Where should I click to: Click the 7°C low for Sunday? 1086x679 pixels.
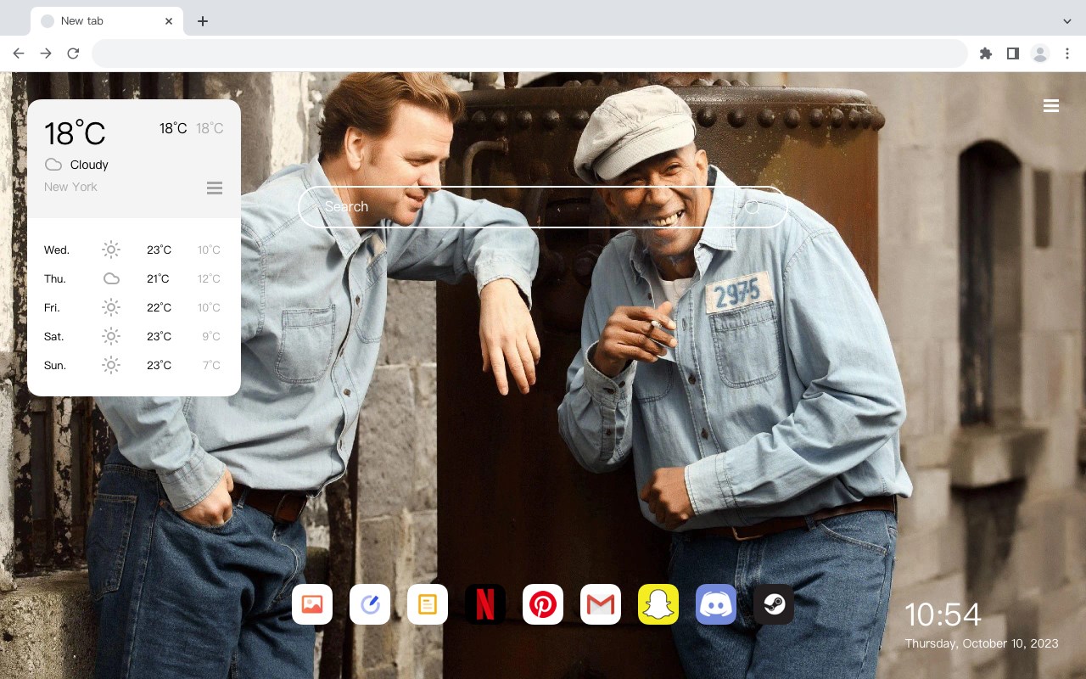(211, 365)
